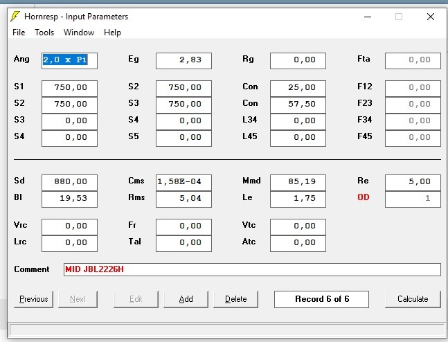Open the Tools menu

click(44, 33)
